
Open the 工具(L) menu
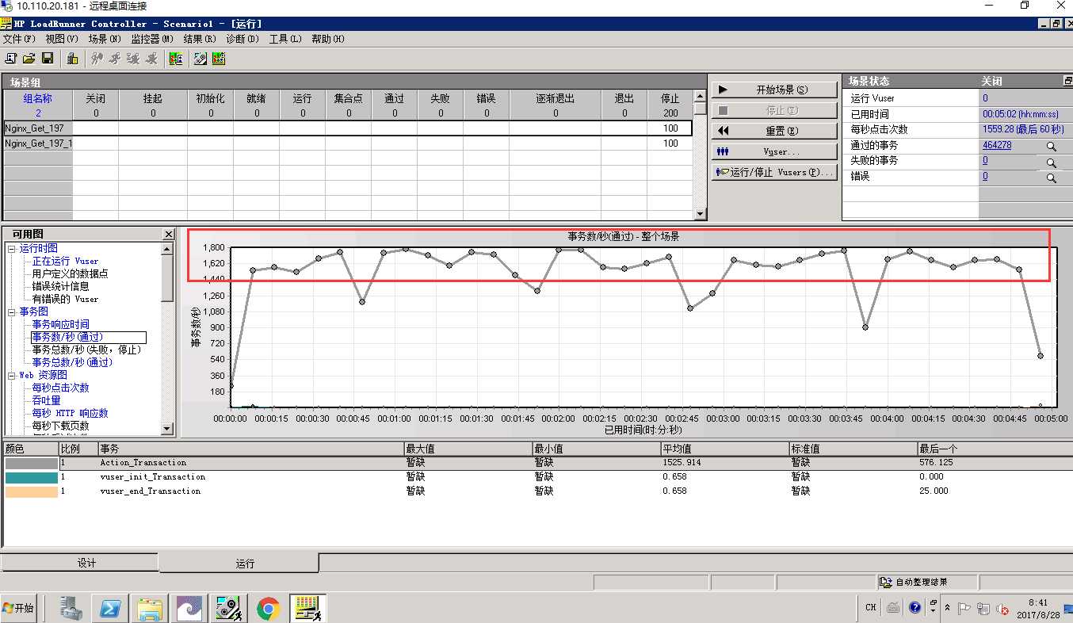285,38
